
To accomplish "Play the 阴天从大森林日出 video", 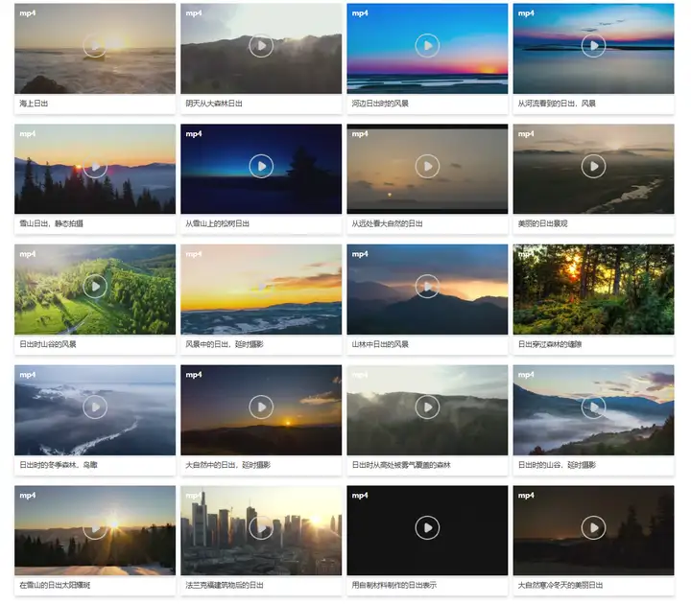I will (x=261, y=45).
